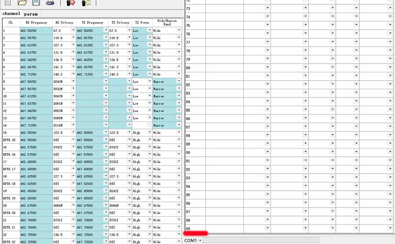Select channel number 11 cell

coord(11,103)
